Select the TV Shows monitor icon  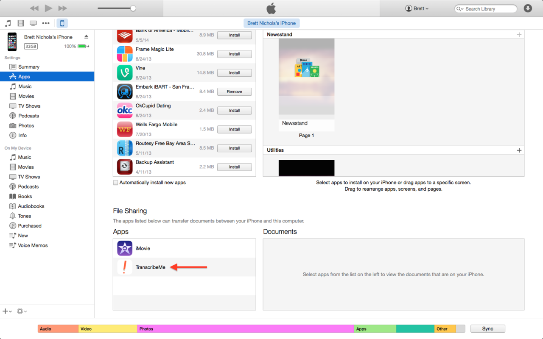pos(33,23)
